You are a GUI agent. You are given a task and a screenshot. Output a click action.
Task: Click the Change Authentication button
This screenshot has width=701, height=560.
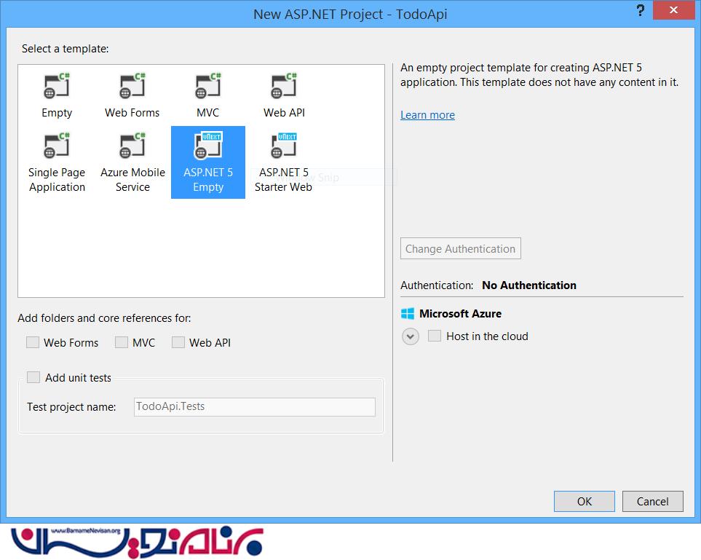click(460, 248)
